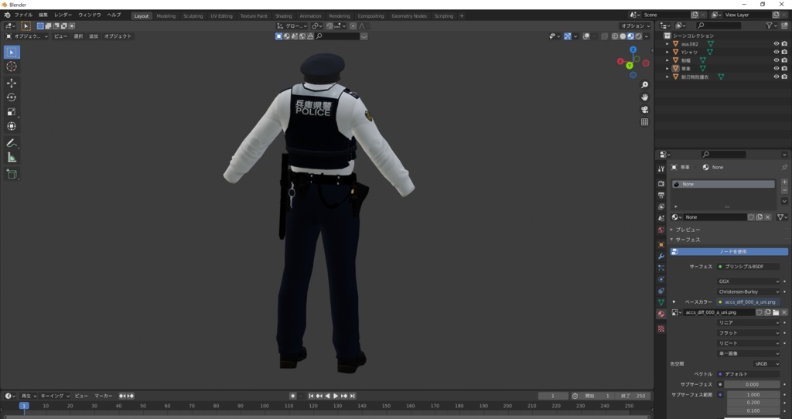The width and height of the screenshot is (792, 419).
Task: Click the プリンシプルBSDF surface shader button
Action: (x=748, y=267)
